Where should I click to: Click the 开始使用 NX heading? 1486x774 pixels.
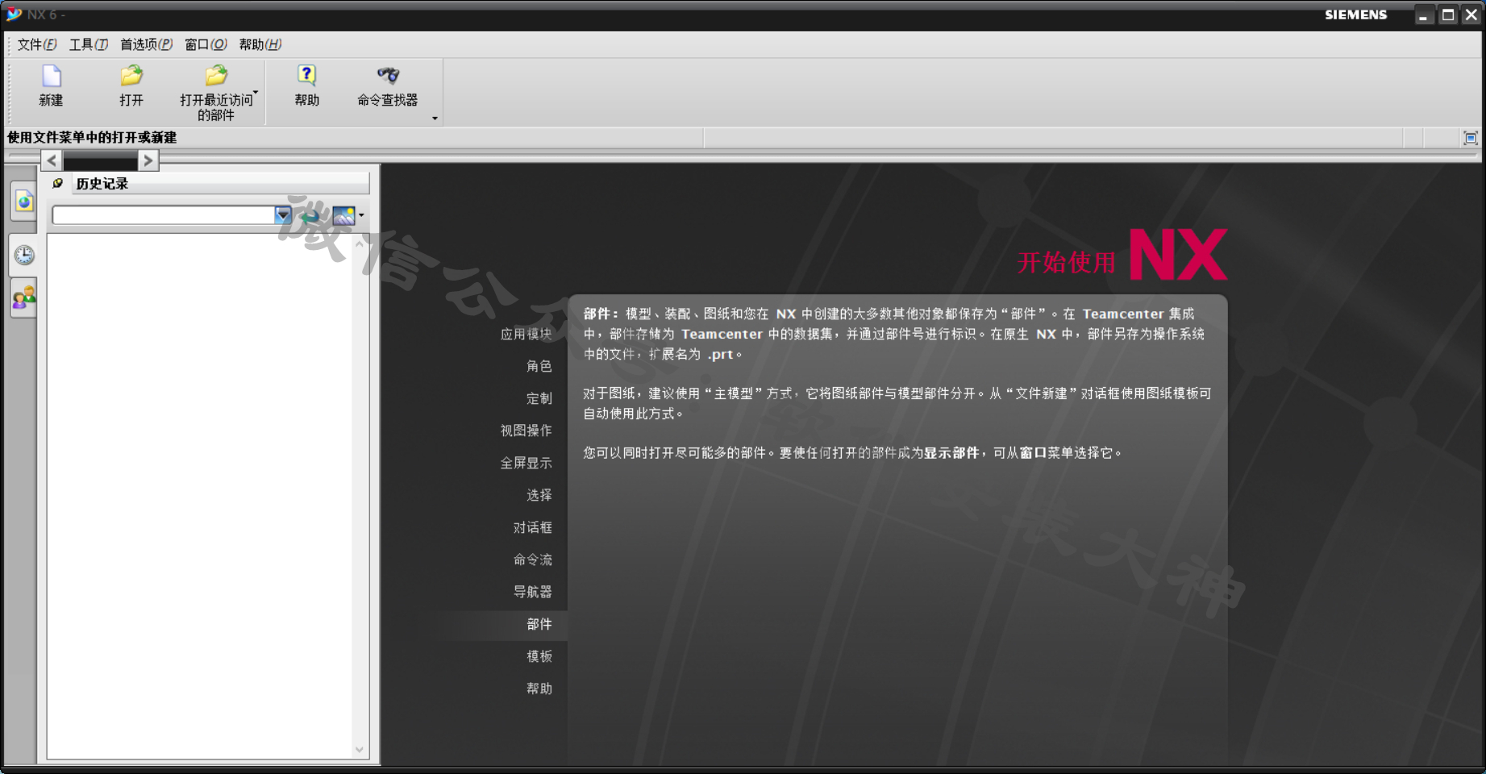click(x=1122, y=256)
